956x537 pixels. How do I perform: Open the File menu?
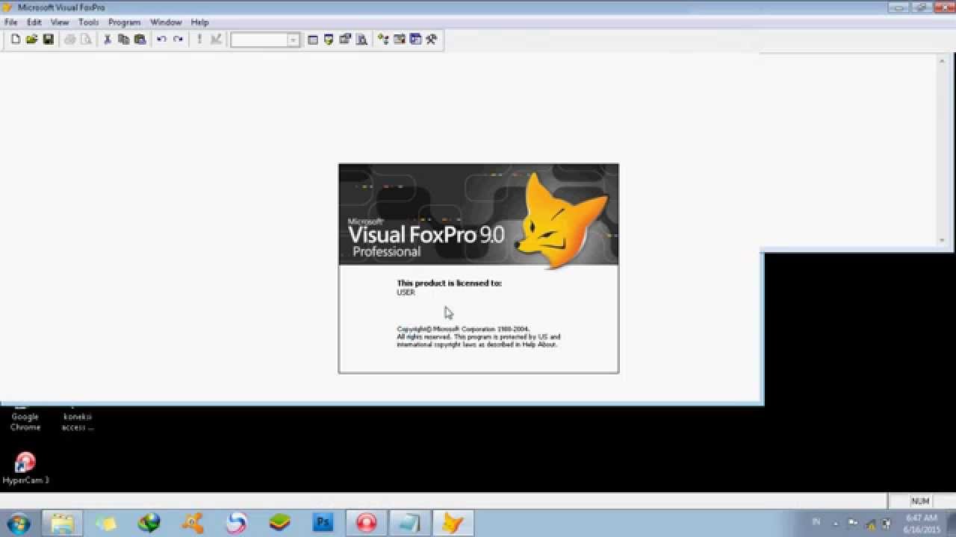(10, 22)
